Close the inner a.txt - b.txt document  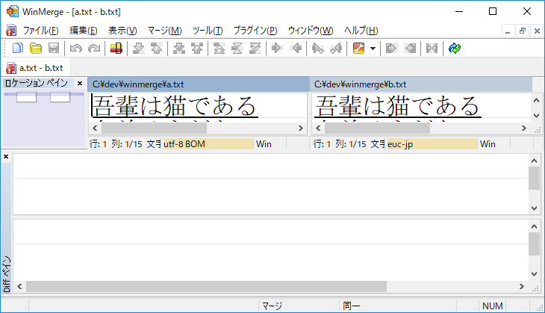(537, 31)
